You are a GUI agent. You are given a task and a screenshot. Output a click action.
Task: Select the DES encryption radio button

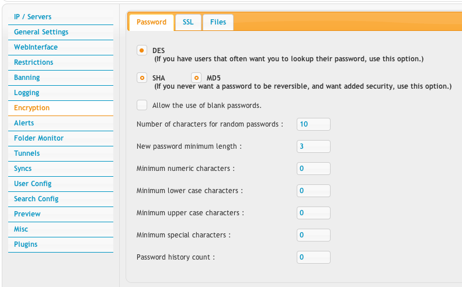pos(142,50)
